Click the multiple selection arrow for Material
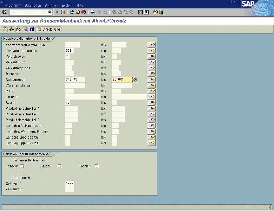This screenshot has width=274, height=211. pos(151,97)
